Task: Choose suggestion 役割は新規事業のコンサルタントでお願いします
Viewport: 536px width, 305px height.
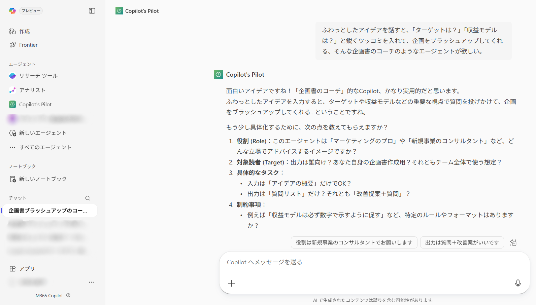Action: 354,242
